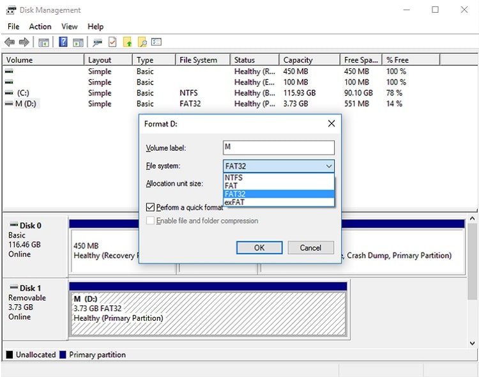Viewport: 479px width, 377px height.
Task: Sort volumes by Capacity column header
Action: point(298,60)
